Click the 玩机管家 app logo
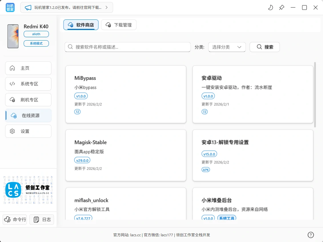The image size is (323, 242). pyautogui.click(x=10, y=8)
